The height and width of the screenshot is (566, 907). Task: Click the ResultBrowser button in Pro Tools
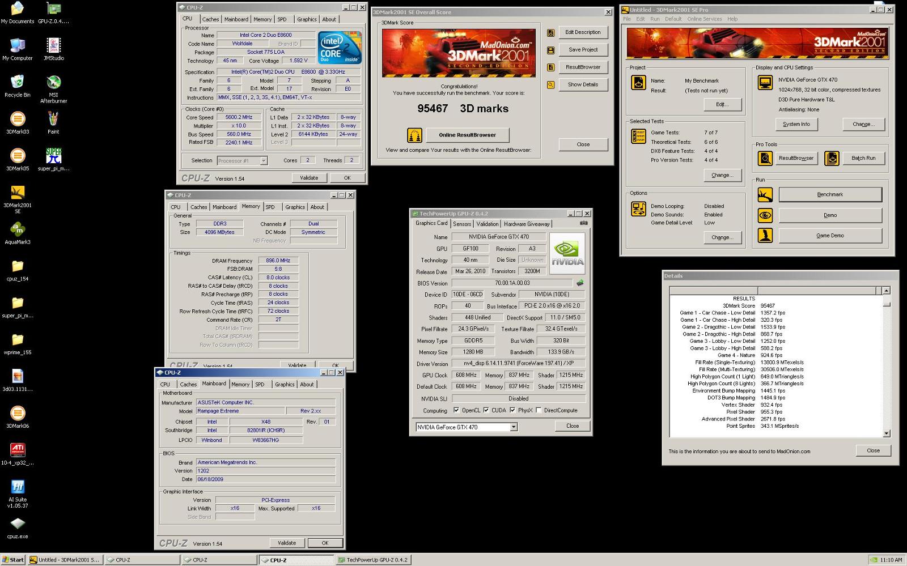tap(796, 159)
